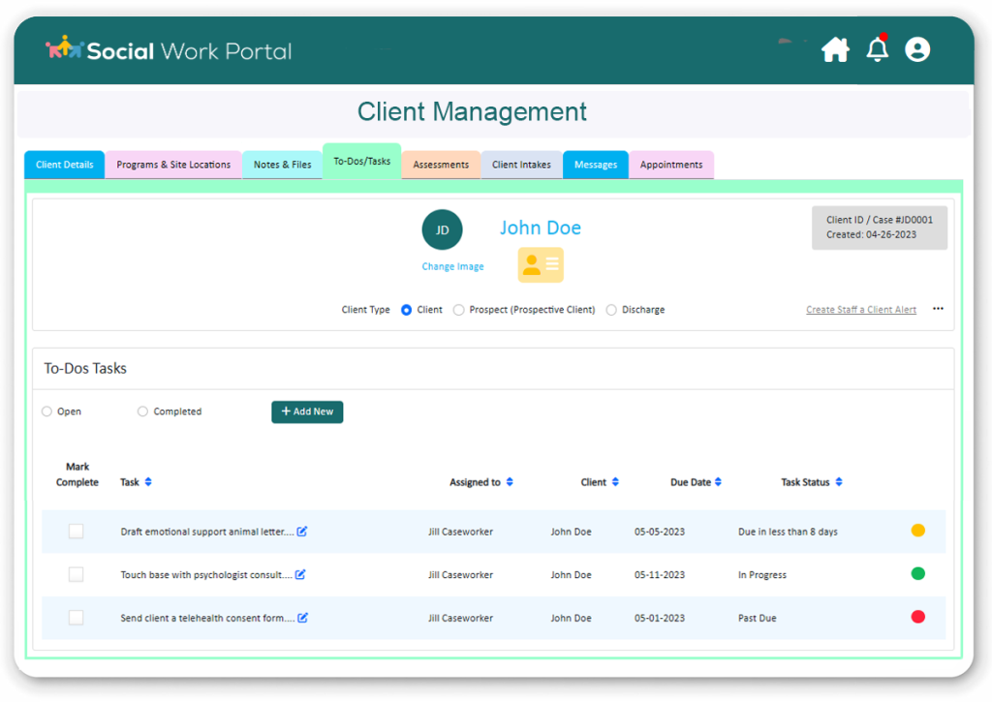Select the Discharge client type

pyautogui.click(x=611, y=309)
